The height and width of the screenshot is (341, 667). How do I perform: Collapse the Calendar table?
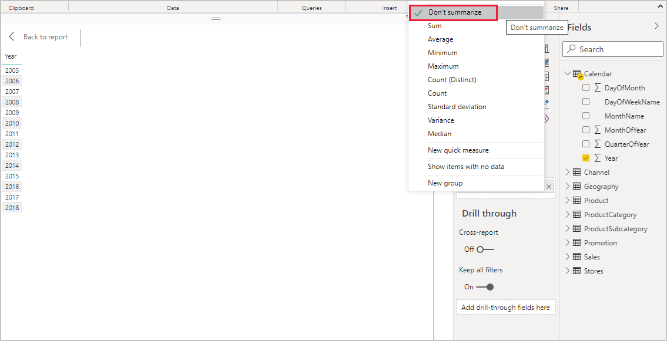[568, 73]
